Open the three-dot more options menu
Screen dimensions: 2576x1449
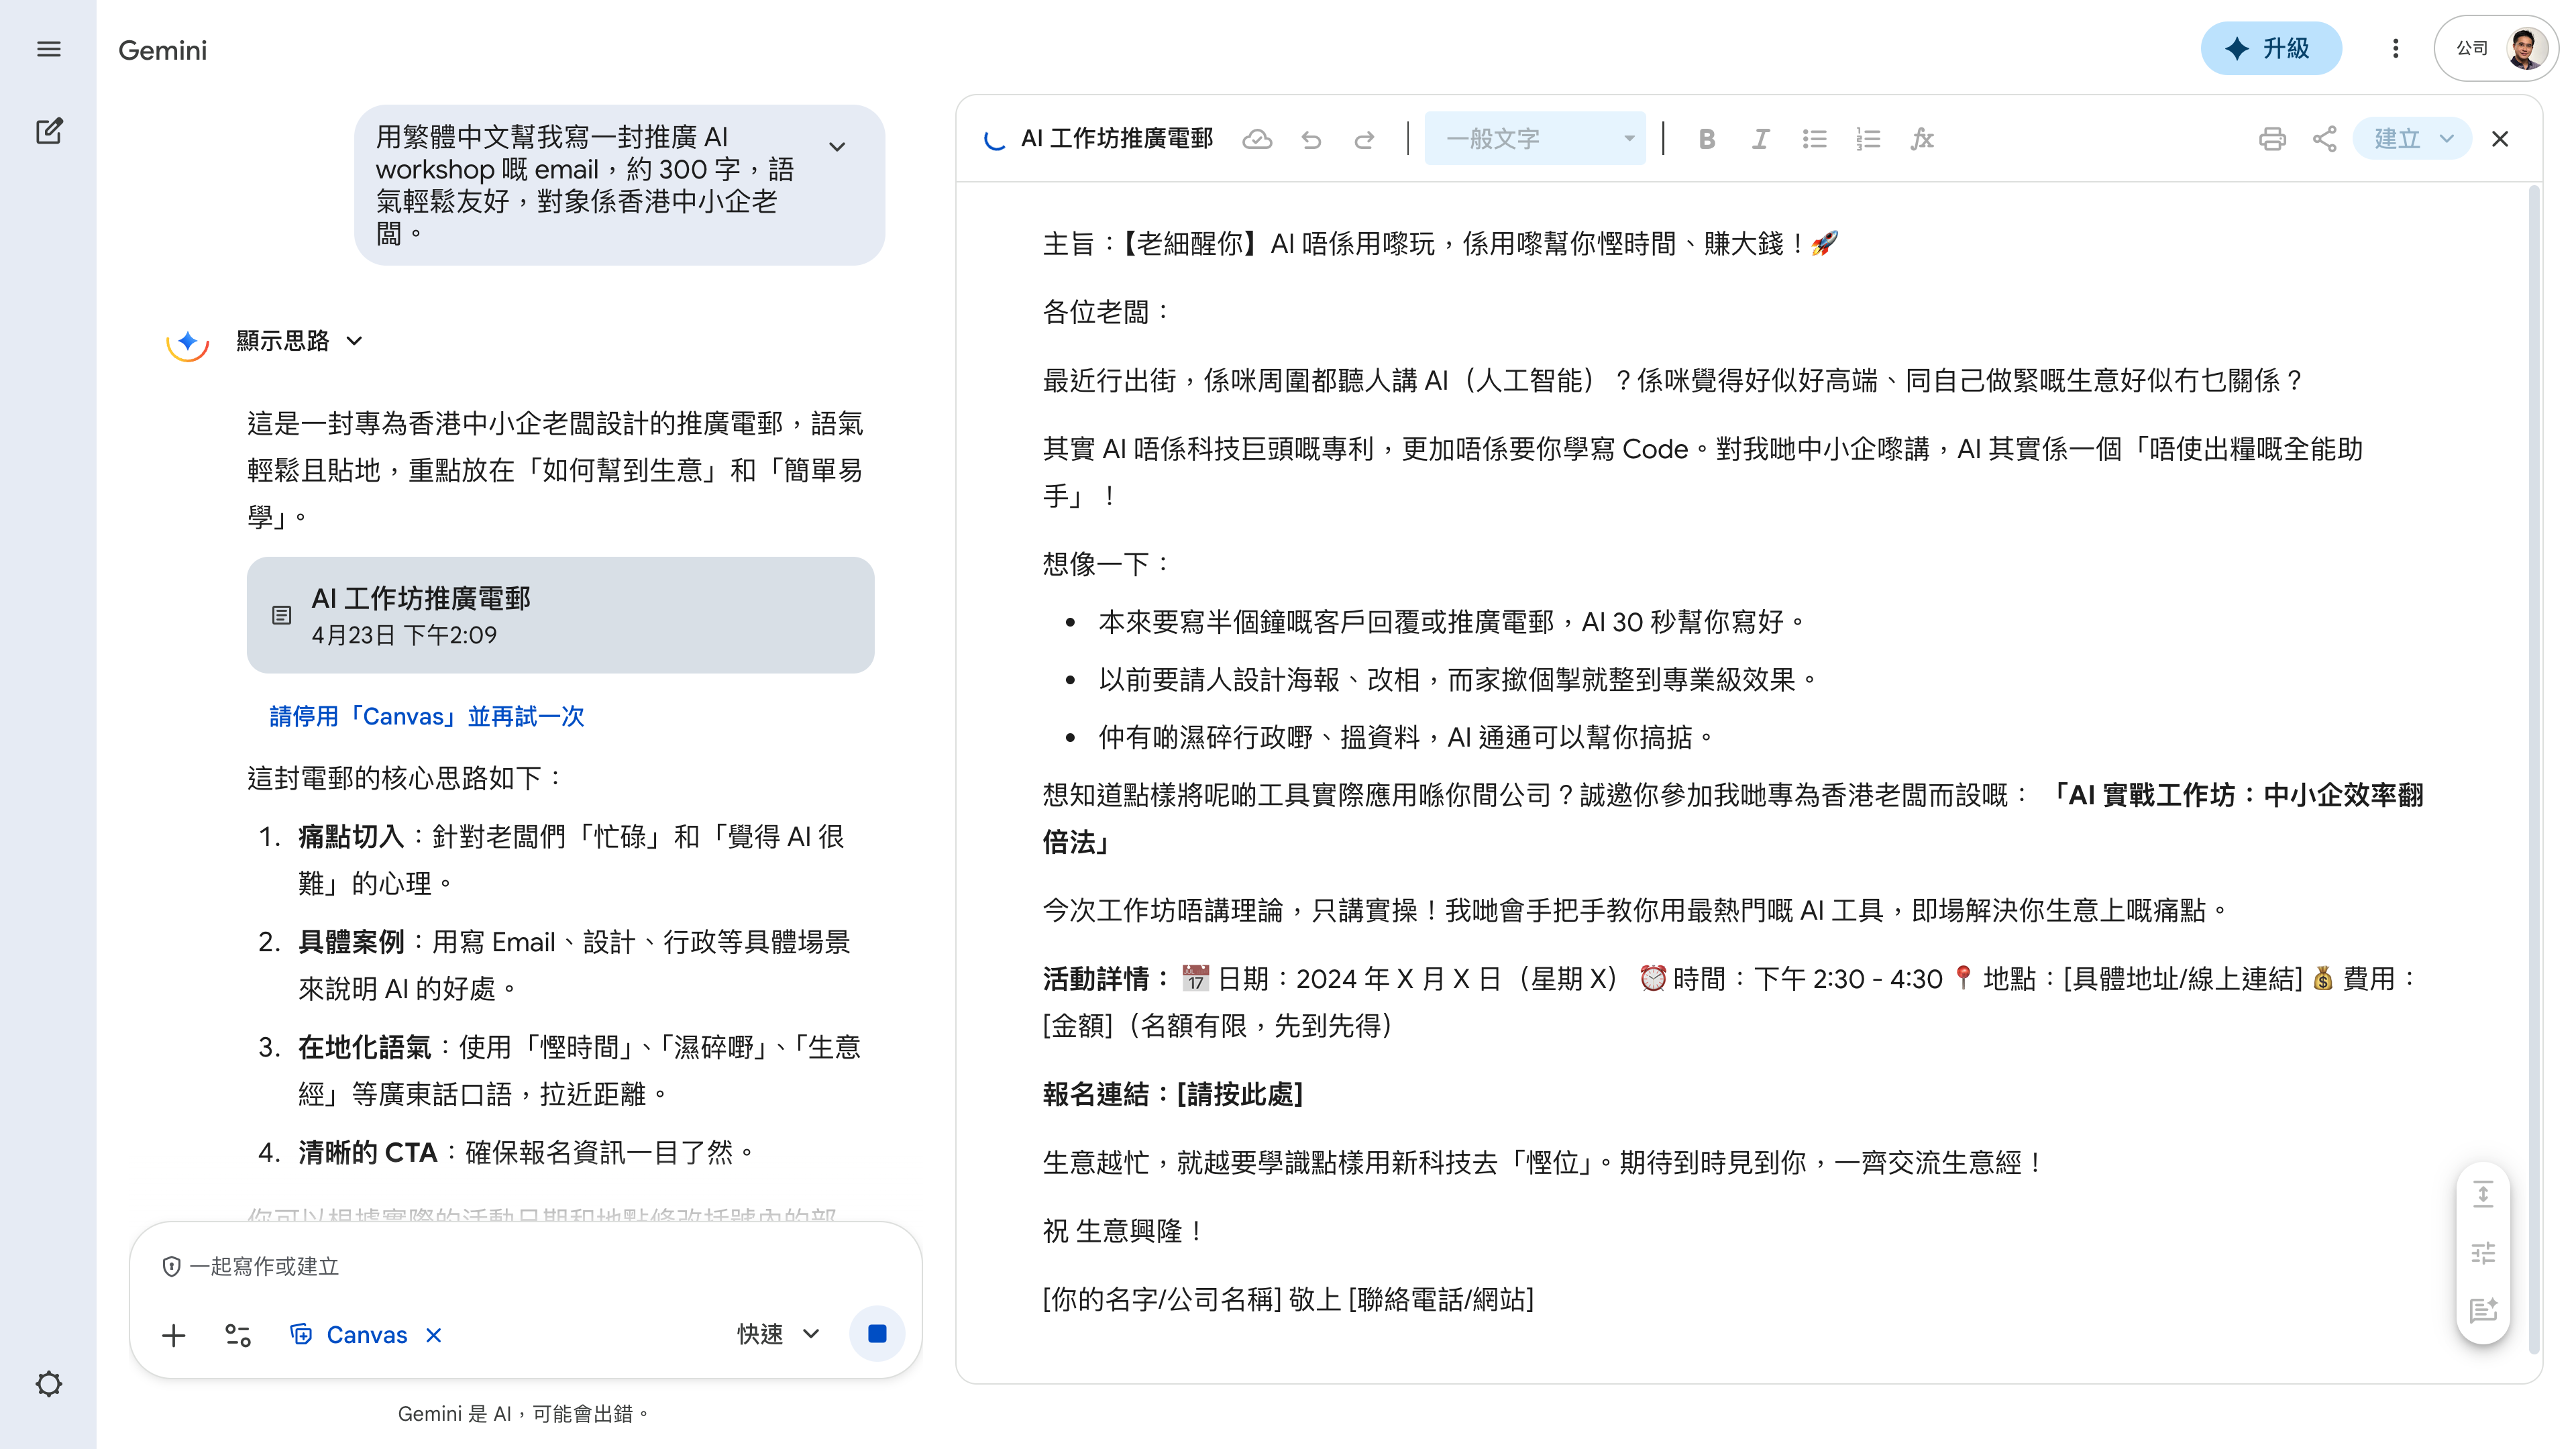(x=2395, y=48)
